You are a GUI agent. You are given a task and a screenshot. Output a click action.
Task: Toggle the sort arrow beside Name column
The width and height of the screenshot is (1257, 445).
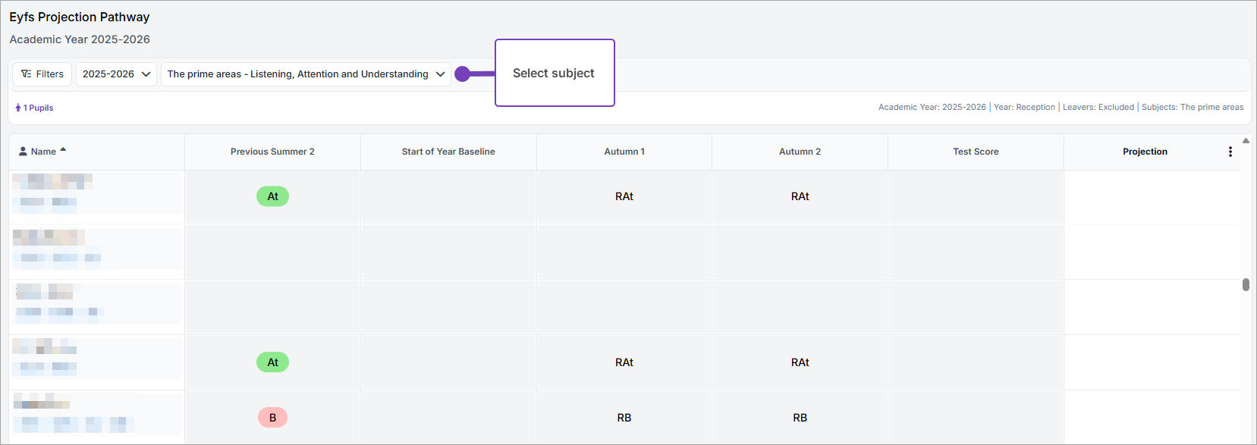click(63, 150)
